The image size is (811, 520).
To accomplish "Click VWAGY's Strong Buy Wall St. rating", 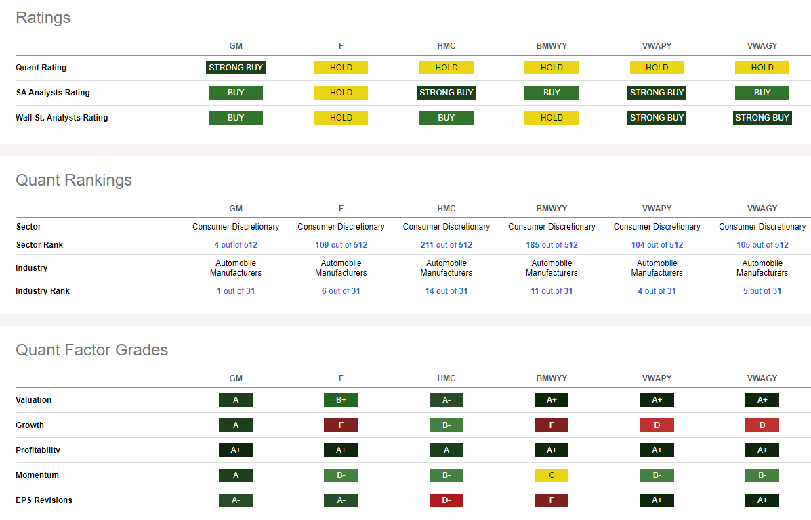I will click(762, 118).
